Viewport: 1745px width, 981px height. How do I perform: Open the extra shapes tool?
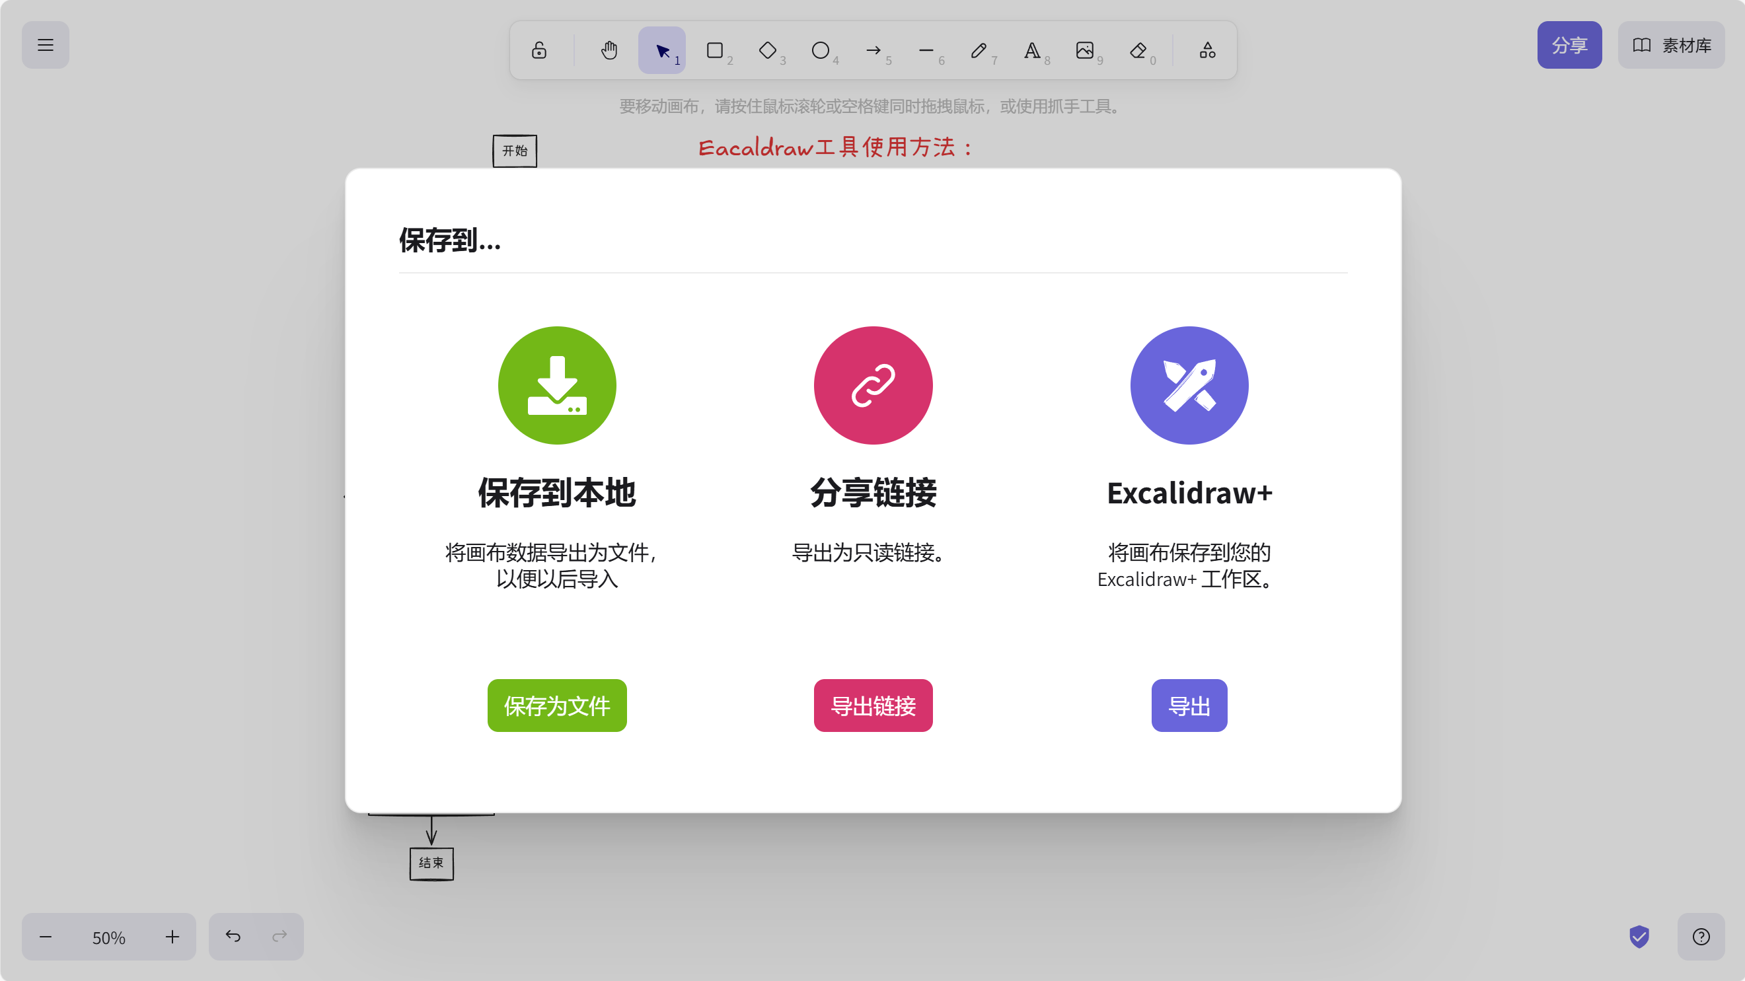1207,50
